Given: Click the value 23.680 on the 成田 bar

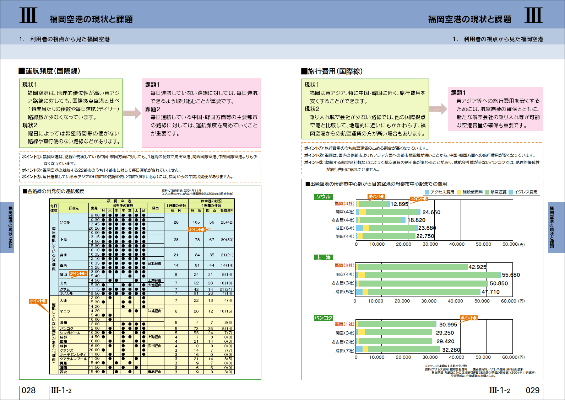Looking at the screenshot, I should coord(427,228).
